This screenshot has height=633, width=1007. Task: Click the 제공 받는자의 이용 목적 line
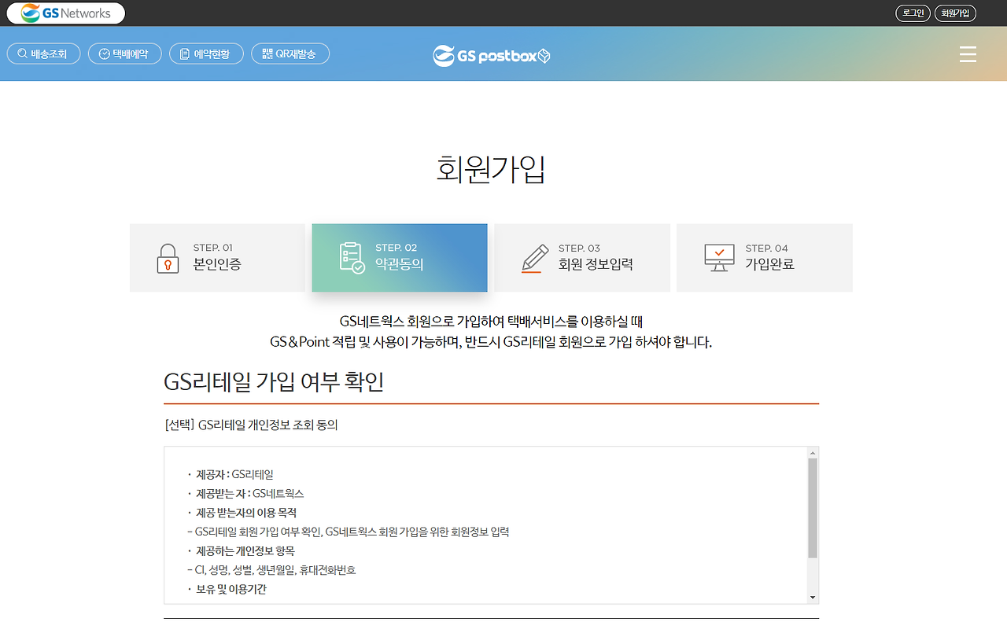(242, 513)
